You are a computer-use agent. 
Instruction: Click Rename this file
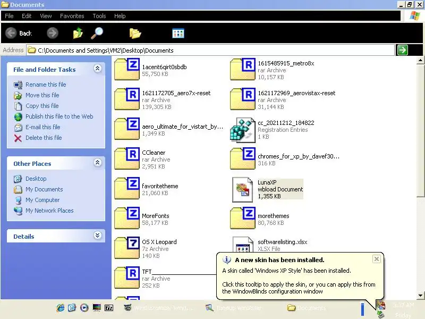46,85
